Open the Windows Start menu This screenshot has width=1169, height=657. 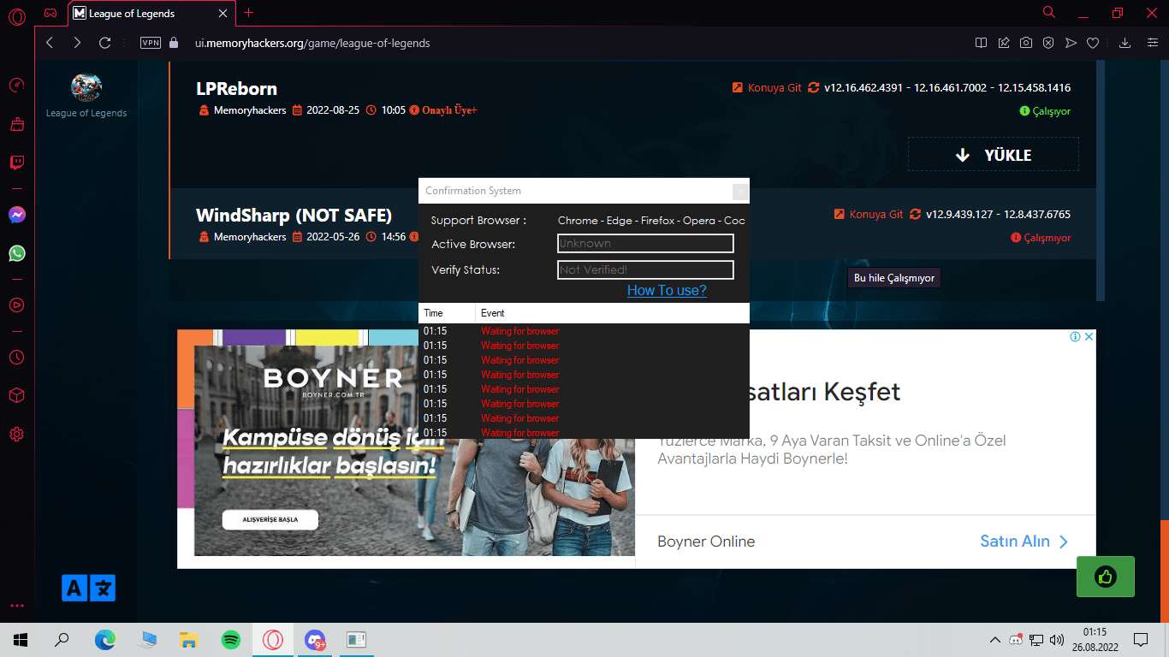21,640
